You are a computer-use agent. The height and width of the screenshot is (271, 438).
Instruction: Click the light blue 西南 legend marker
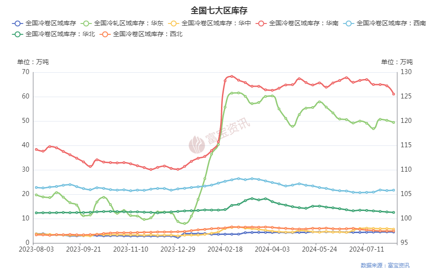(349, 23)
